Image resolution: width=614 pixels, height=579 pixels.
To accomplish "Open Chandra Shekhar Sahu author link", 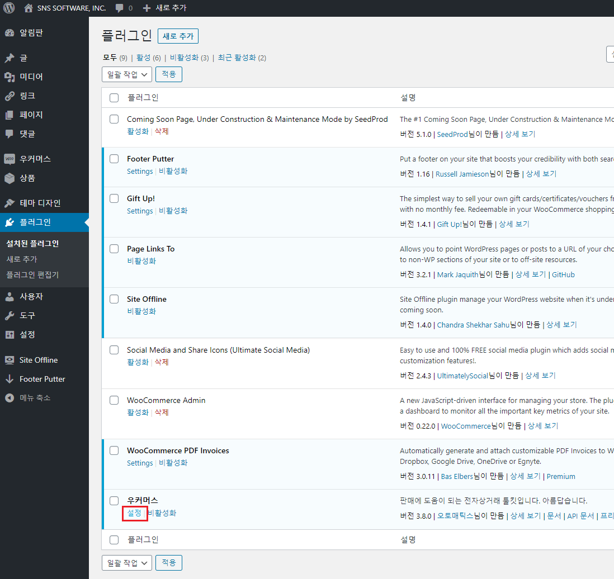I will point(473,325).
